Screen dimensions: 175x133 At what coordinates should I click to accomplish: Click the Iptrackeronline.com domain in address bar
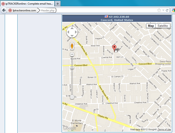24,10
